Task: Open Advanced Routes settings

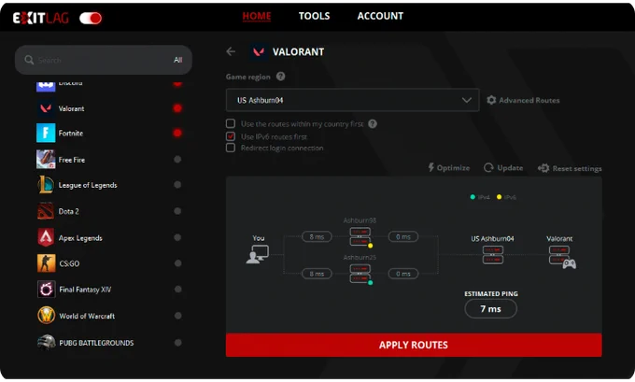Action: tap(523, 100)
